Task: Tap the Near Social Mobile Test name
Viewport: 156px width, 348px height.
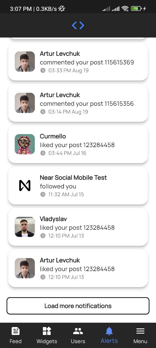Action: [x=73, y=178]
